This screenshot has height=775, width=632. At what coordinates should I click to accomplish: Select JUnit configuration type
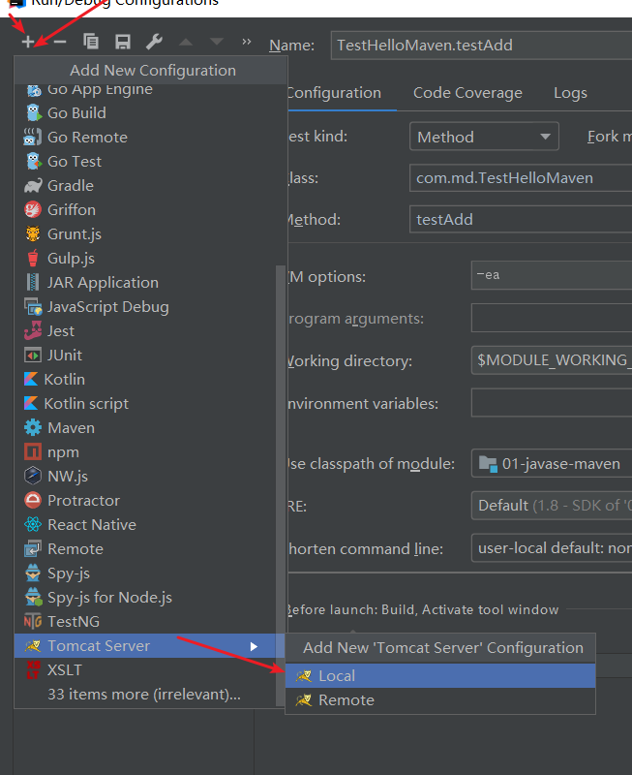[65, 355]
